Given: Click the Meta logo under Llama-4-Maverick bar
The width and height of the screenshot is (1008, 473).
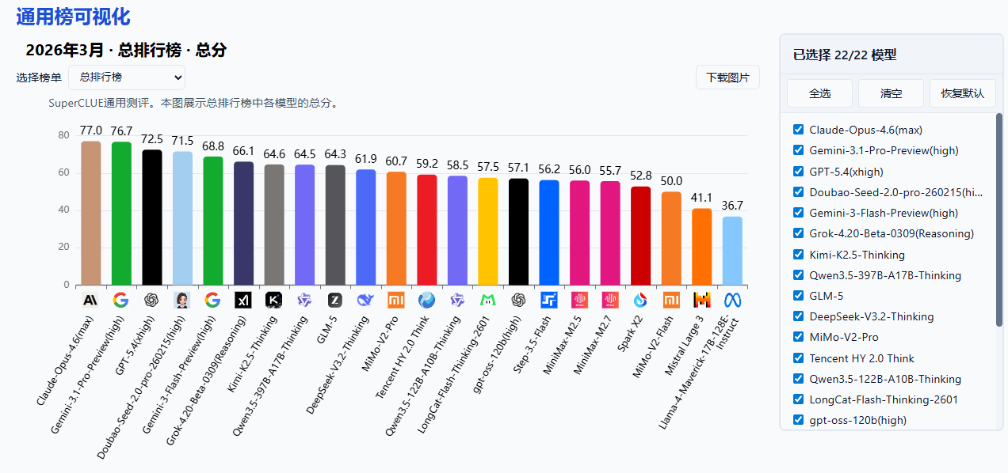Looking at the screenshot, I should (x=731, y=301).
